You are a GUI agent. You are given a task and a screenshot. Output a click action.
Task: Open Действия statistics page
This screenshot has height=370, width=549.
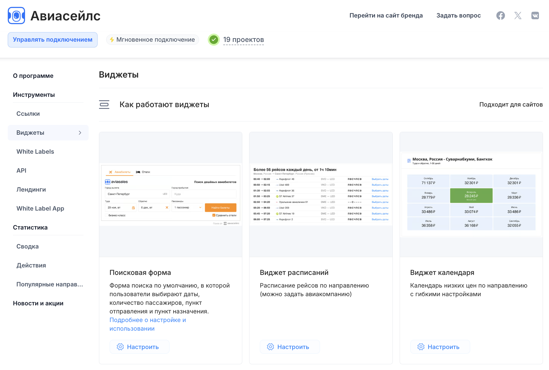(x=31, y=265)
